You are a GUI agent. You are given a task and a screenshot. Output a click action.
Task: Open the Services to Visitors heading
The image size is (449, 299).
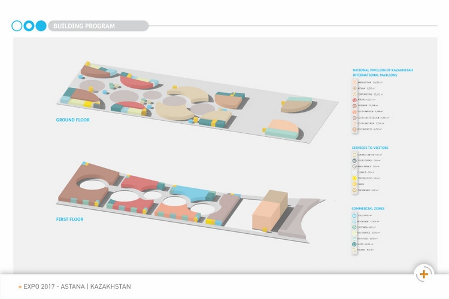[370, 148]
